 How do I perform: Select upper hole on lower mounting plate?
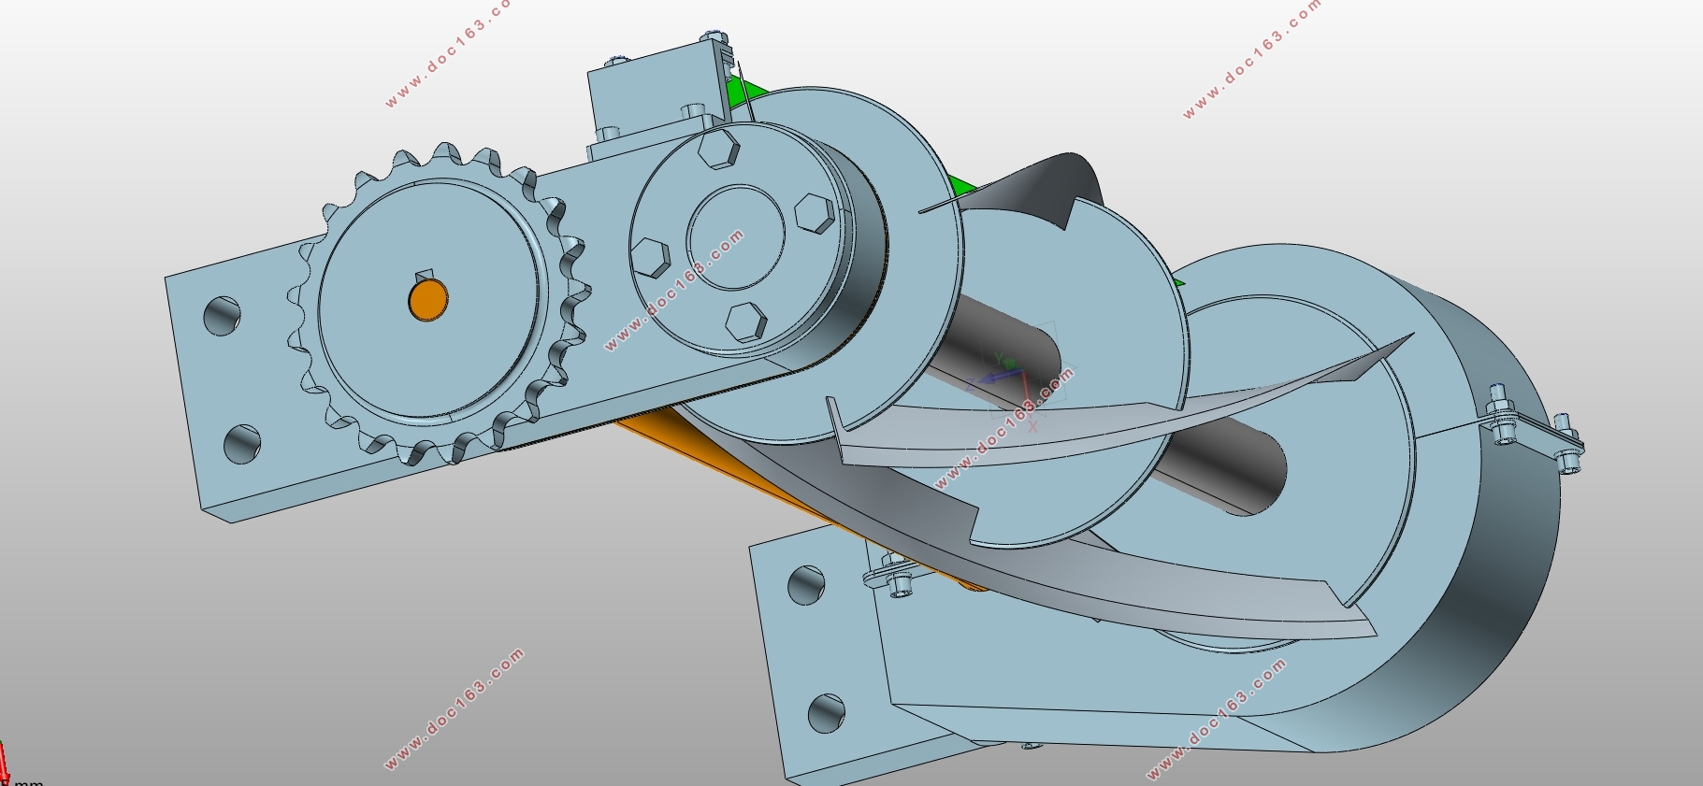806,584
